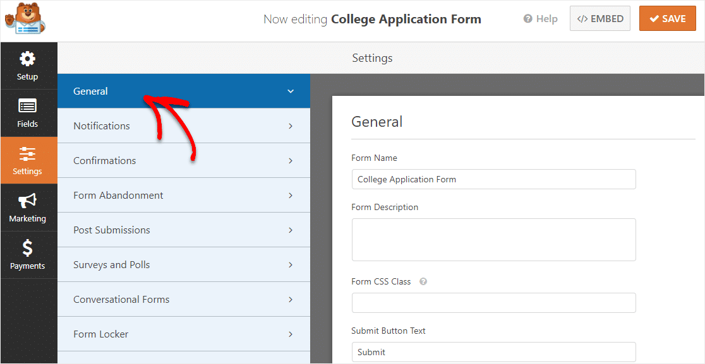Click the WPForms bear mascot logo
This screenshot has height=364, width=705.
point(25,19)
